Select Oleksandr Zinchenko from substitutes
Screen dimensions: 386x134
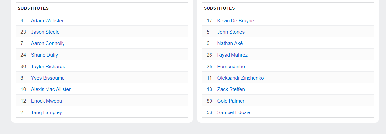[x=240, y=78]
